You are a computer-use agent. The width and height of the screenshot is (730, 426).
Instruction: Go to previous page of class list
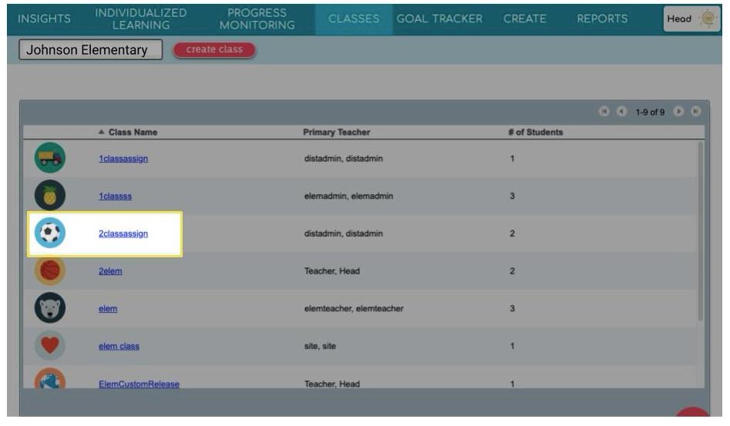(x=621, y=112)
